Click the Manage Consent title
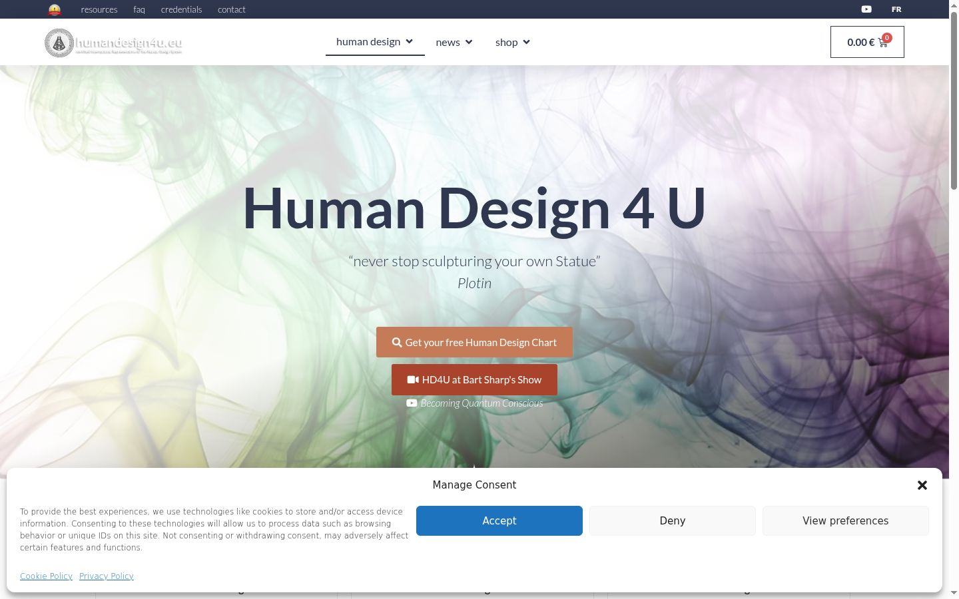Viewport: 959px width, 599px height. (x=474, y=485)
